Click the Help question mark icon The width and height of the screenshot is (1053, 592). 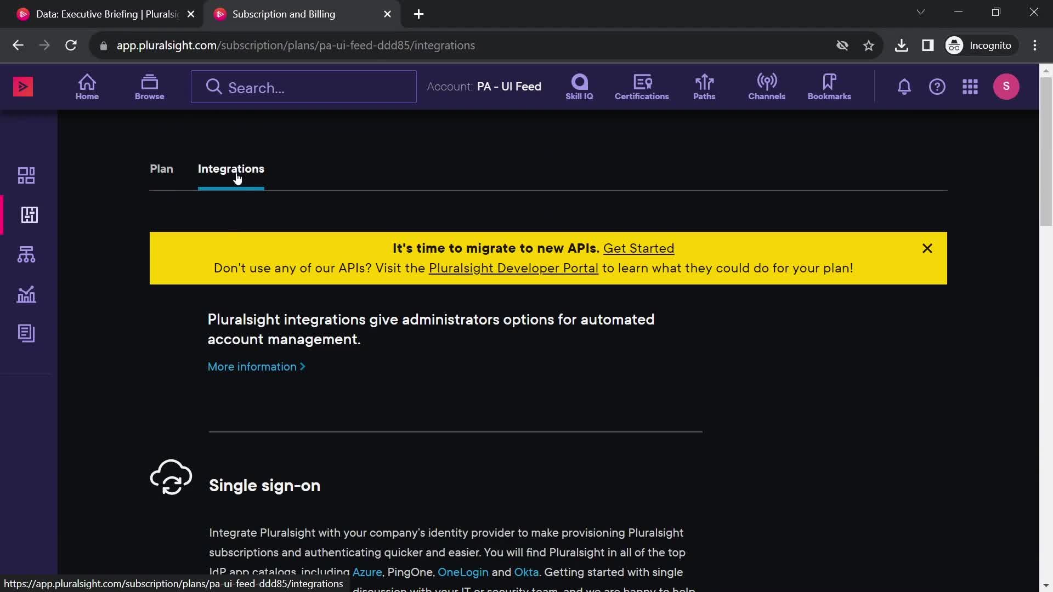(x=937, y=86)
